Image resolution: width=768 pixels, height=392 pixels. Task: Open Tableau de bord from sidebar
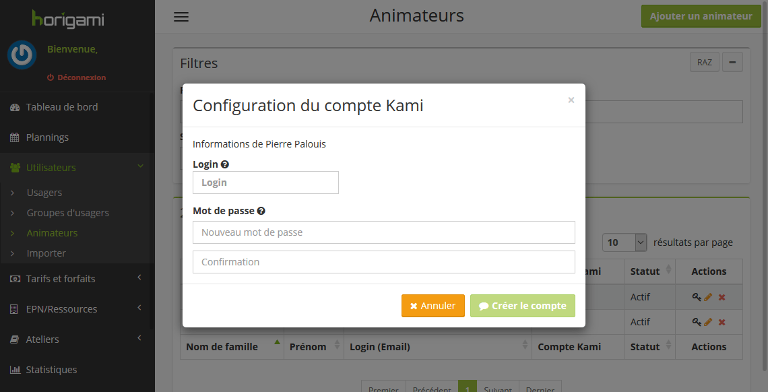[x=61, y=107]
